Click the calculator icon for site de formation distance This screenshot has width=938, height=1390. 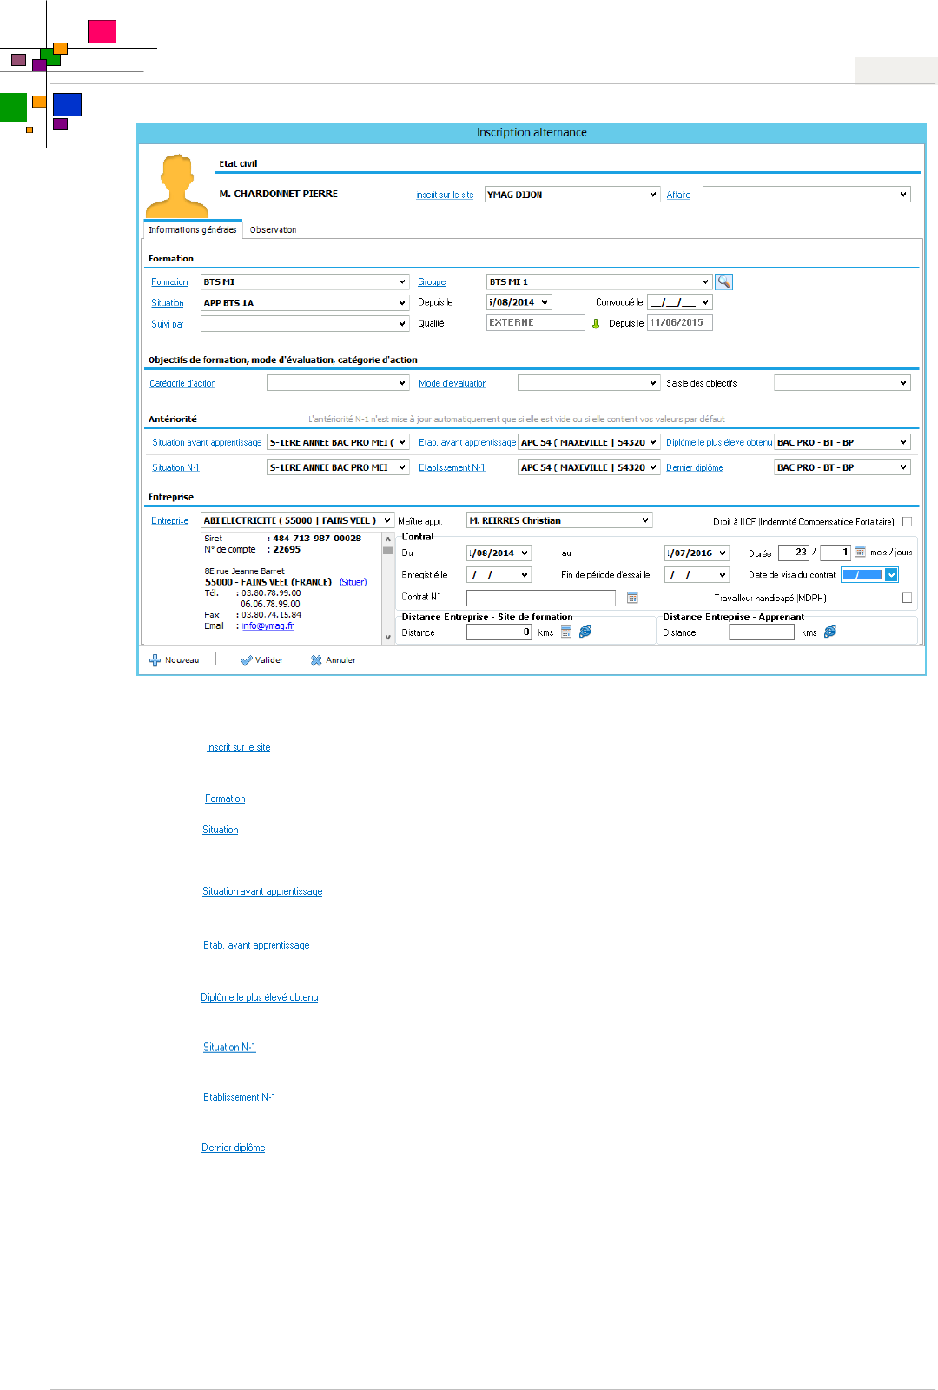click(566, 632)
